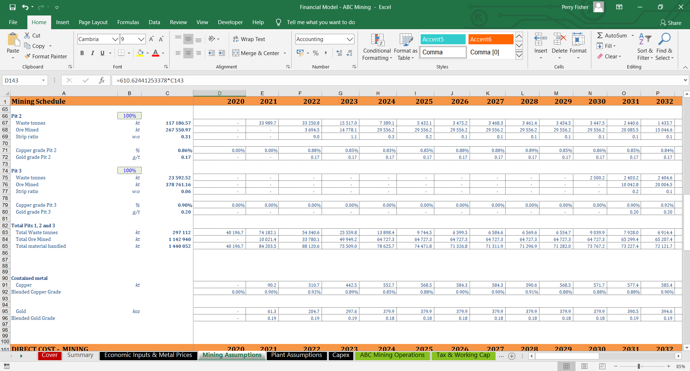This screenshot has height=371, width=690.
Task: Click the Save icon in title bar
Action: click(13, 7)
